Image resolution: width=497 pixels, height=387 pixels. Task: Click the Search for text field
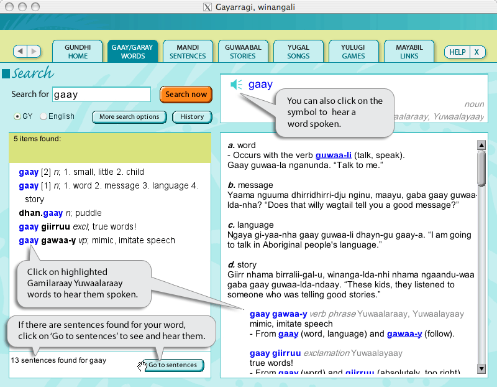[101, 95]
